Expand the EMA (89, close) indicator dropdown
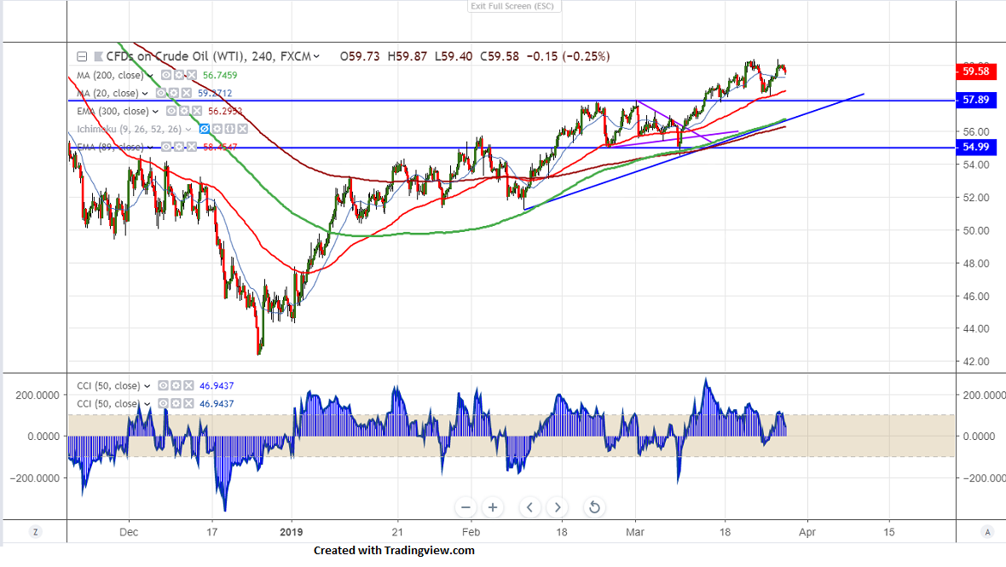The width and height of the screenshot is (1006, 567). [150, 148]
